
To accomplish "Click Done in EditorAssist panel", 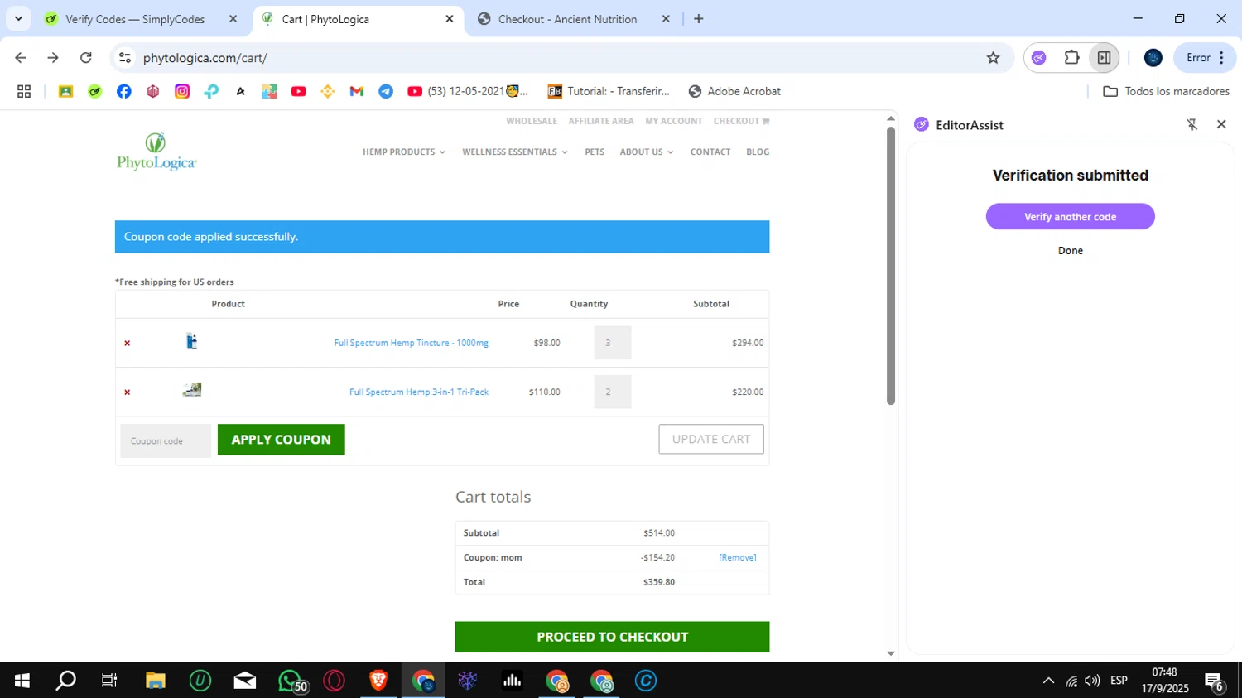I will click(1070, 251).
